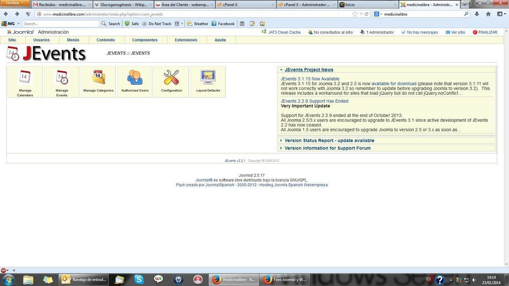Click taskbar volume speaker icon
The width and height of the screenshot is (509, 286).
[474, 280]
